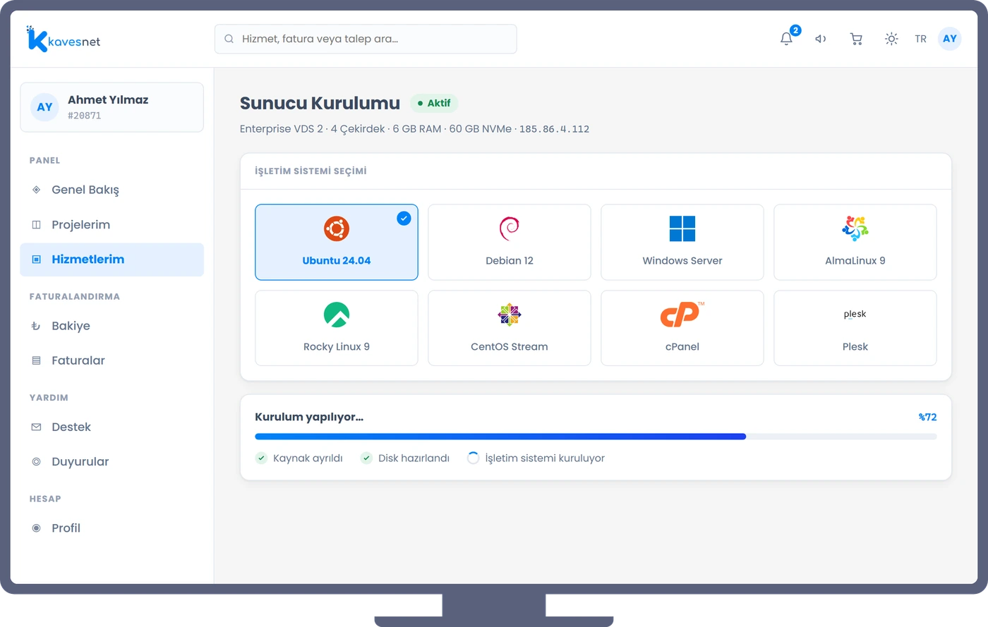
Task: Click the Projelerim columns icon
Action: (36, 224)
